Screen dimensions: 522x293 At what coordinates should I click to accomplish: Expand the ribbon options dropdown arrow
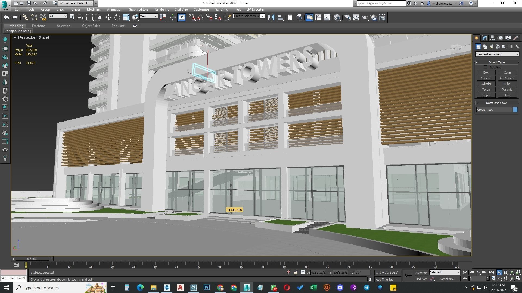pyautogui.click(x=139, y=26)
